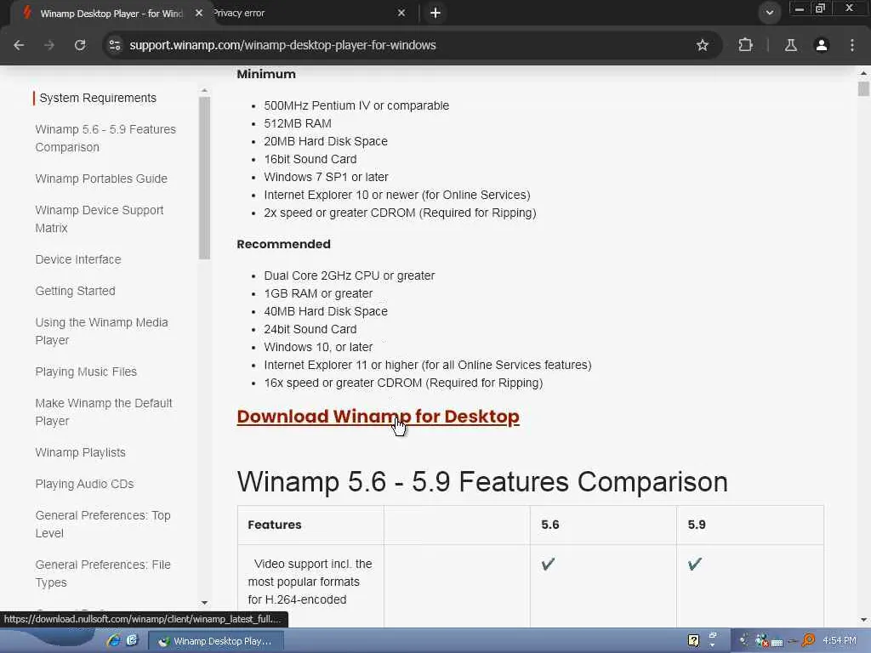The height and width of the screenshot is (653, 871).
Task: Select Playing Music Files in sidebar
Action: coord(86,372)
